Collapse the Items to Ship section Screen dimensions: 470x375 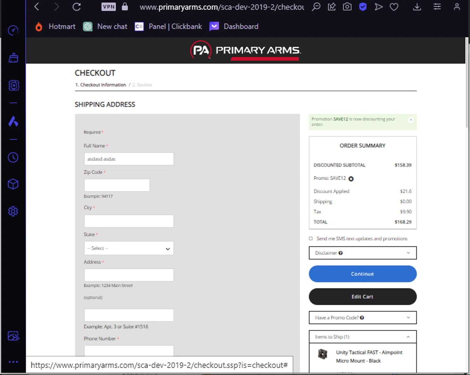(363, 337)
